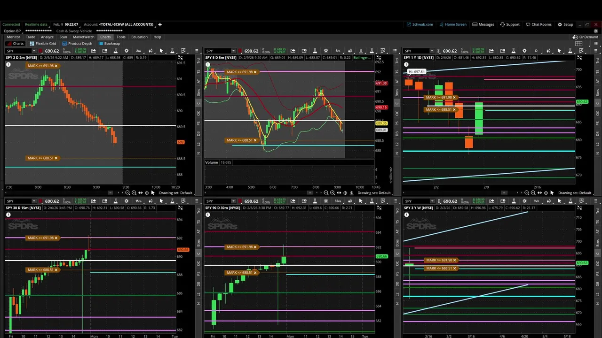Toggle the Btns sidebar tab beside the 5m chart
The width and height of the screenshot is (602, 338).
(x=397, y=92)
